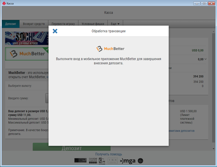Click the Выберите валюту label
The height and width of the screenshot is (167, 217).
coord(20,86)
